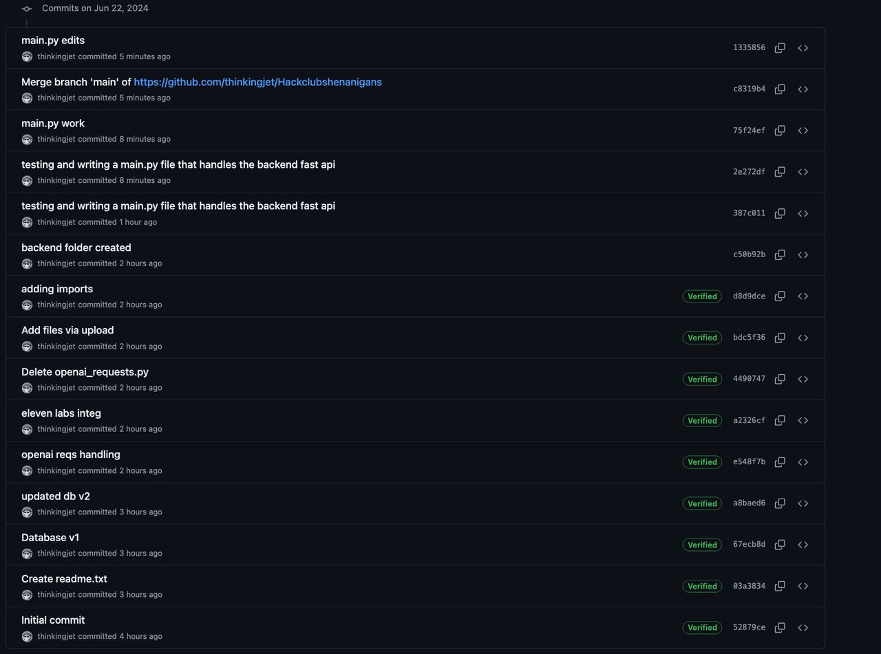Open thinkingjet profile from Initial commit
This screenshot has width=881, height=654.
[x=56, y=636]
